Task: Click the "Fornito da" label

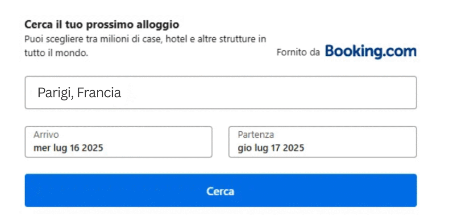Action: [x=298, y=53]
